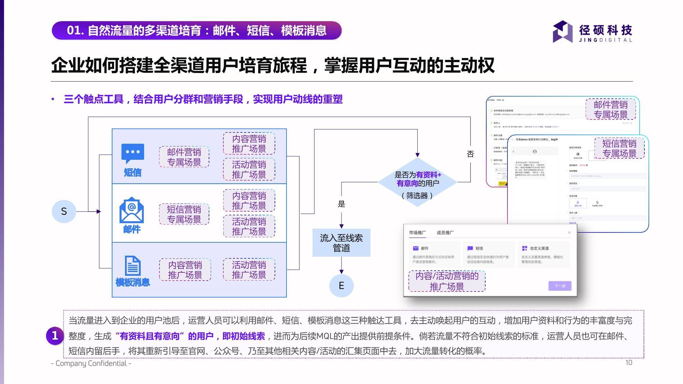Toggle the green check beside 邮件主题
The width and height of the screenshot is (683, 384).
pos(491,136)
